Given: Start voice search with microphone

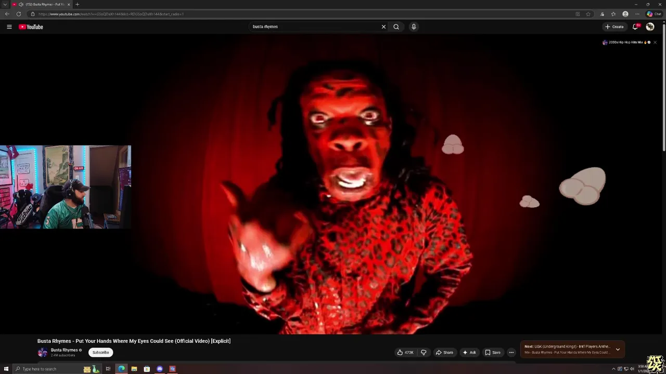Looking at the screenshot, I should click(x=414, y=26).
